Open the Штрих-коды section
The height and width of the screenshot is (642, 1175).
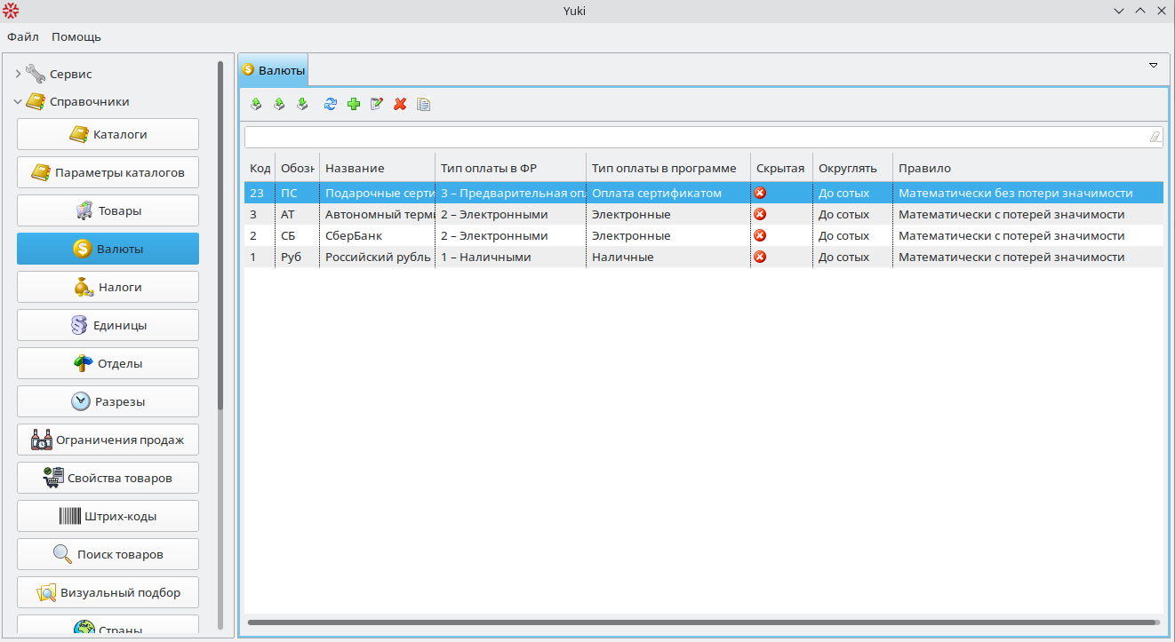(108, 517)
